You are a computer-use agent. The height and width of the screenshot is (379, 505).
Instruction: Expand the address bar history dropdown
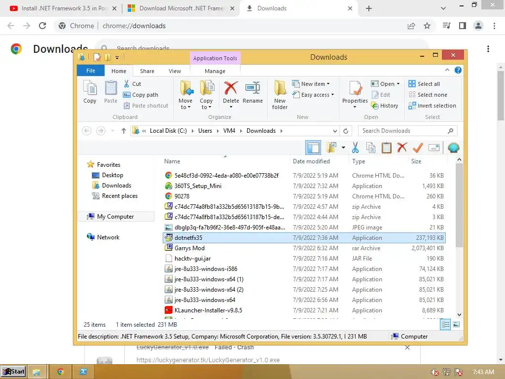(335, 131)
